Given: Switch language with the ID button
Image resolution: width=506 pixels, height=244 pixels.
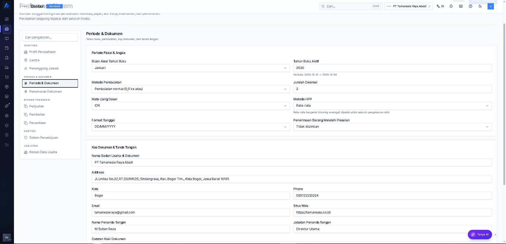Looking at the screenshot, I should (440, 6).
